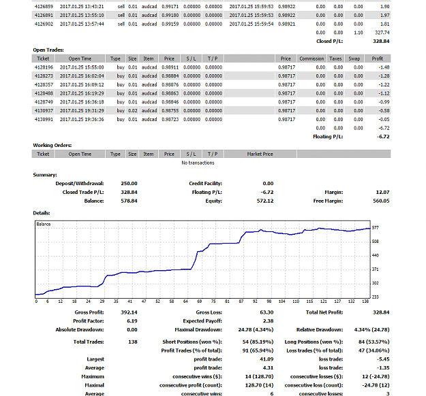Viewport: 426px width, 396px height.
Task: Click profit value -1.48
Action: click(x=384, y=67)
